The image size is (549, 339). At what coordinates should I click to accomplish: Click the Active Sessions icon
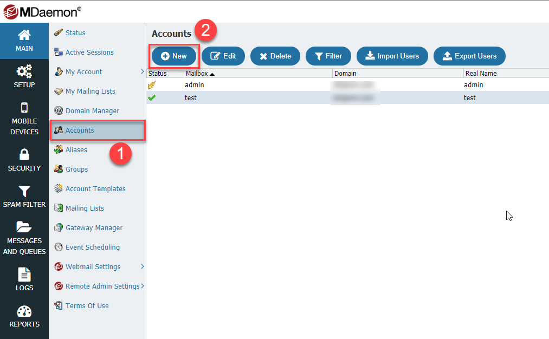[x=59, y=52]
